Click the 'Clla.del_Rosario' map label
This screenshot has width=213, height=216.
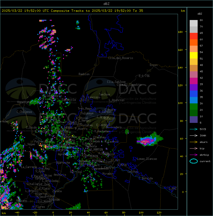point(121,58)
